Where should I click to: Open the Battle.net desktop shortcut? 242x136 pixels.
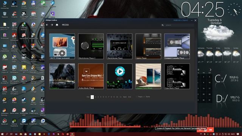(x=14, y=4)
